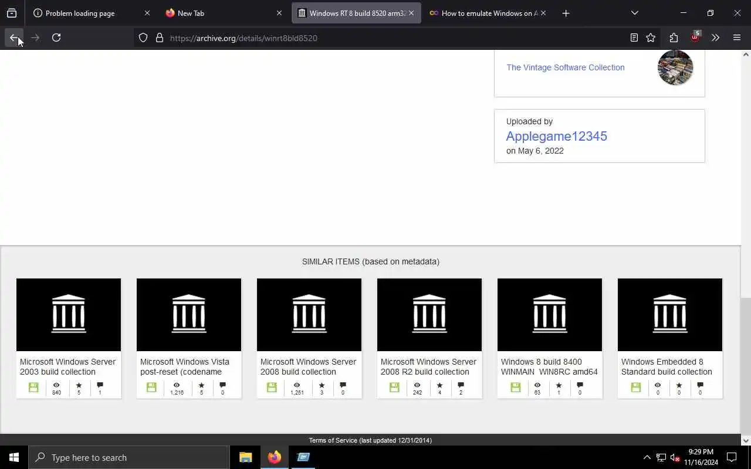Click views eye icon on Windows Embedded 8 card

coord(658,385)
